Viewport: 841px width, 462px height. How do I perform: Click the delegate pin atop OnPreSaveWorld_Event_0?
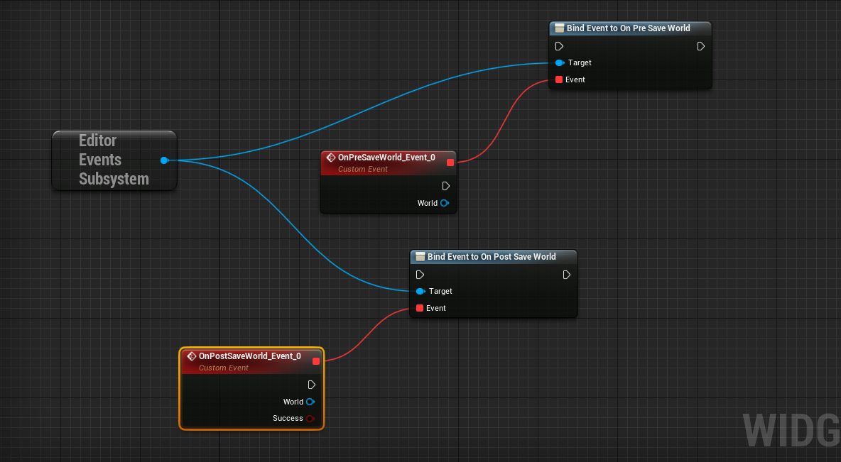[450, 162]
